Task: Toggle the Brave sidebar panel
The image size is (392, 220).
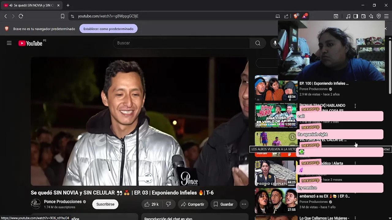Action: (356, 16)
